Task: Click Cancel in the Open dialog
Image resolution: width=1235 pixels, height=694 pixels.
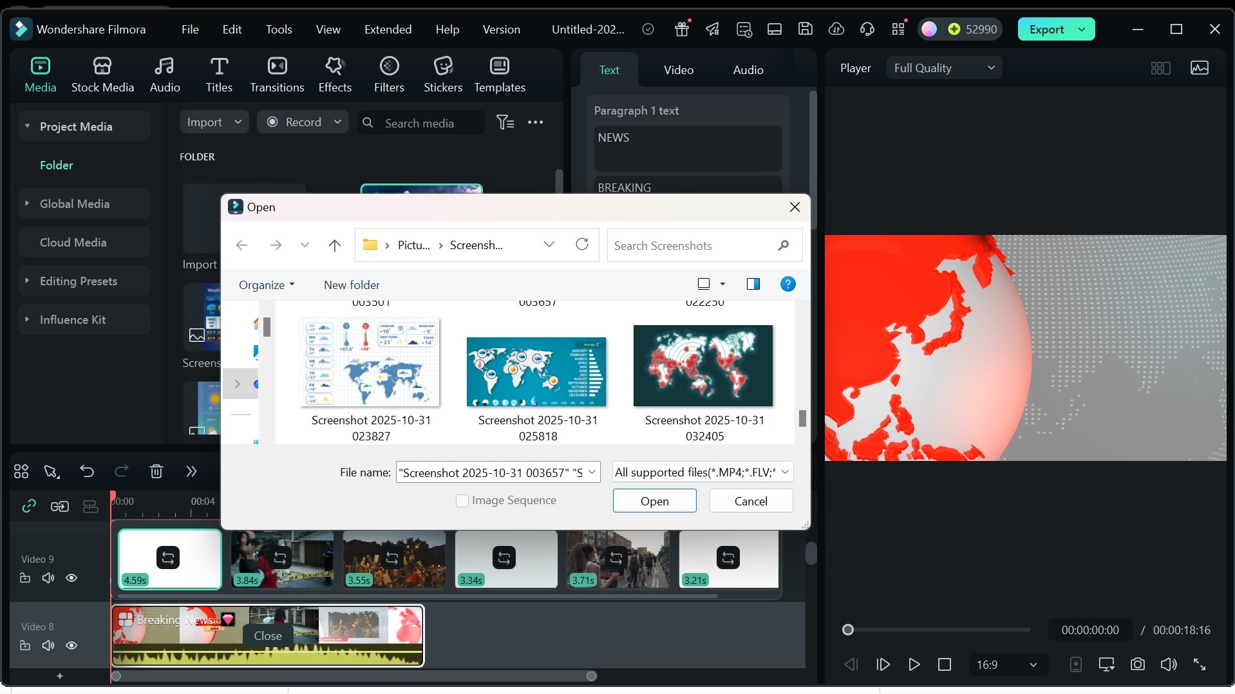Action: click(x=751, y=501)
